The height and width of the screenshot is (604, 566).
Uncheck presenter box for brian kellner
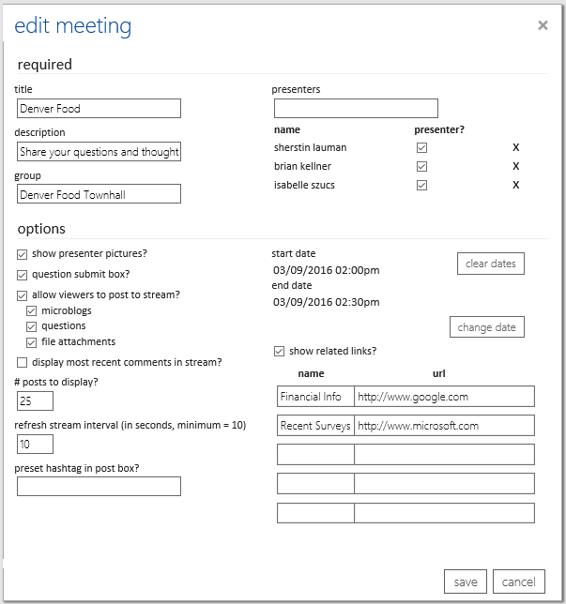tap(421, 166)
